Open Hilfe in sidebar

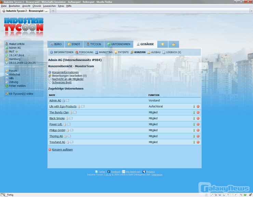point(12,78)
